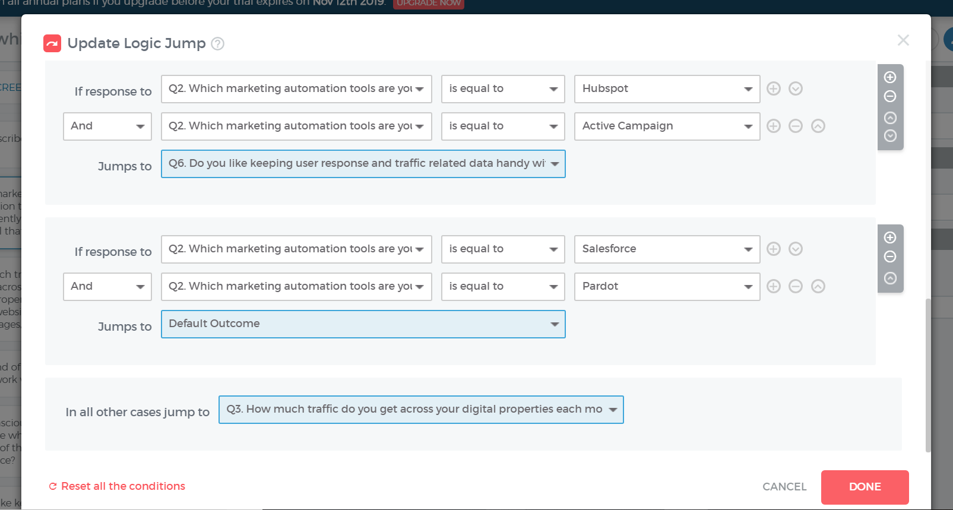The height and width of the screenshot is (510, 953).
Task: Open operator dropdown in Salesforce row
Action: coord(503,249)
